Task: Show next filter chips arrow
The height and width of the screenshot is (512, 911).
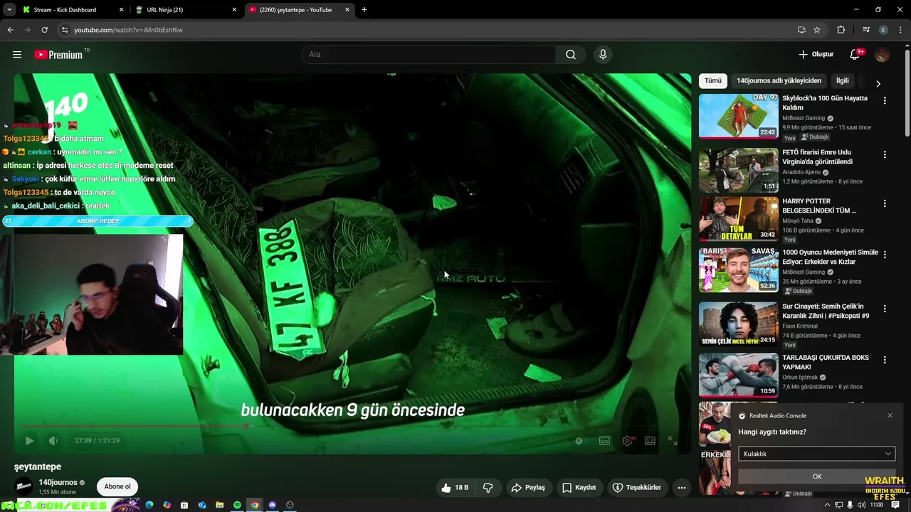Action: point(878,83)
